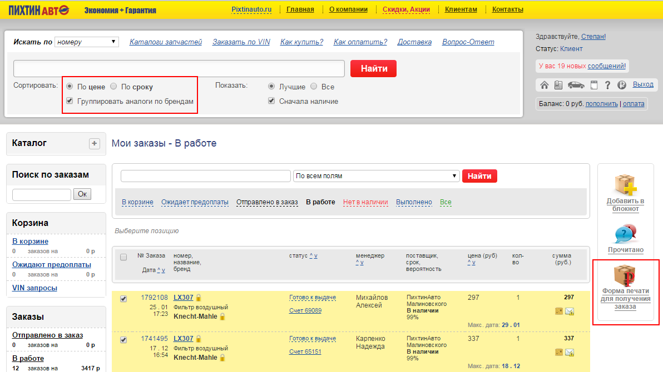Viewport: 663px width, 372px height.
Task: Click the main part number search field
Action: pyautogui.click(x=179, y=68)
